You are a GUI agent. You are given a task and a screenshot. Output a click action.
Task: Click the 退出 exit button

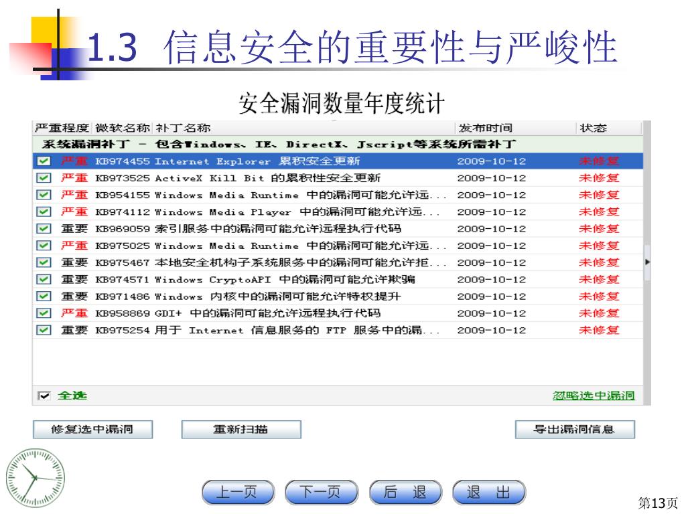tap(488, 493)
